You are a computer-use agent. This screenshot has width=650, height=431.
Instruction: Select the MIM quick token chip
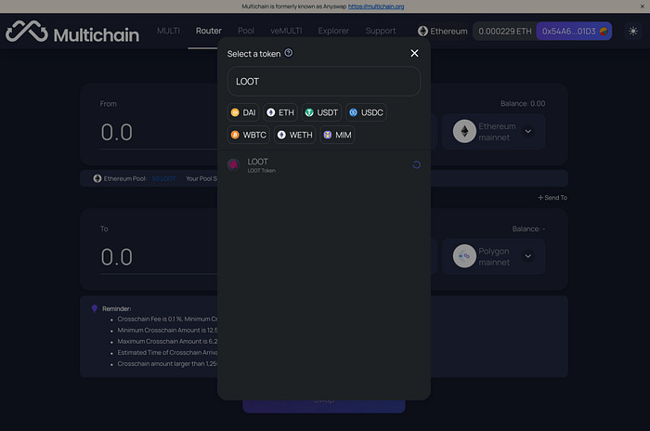click(x=337, y=135)
